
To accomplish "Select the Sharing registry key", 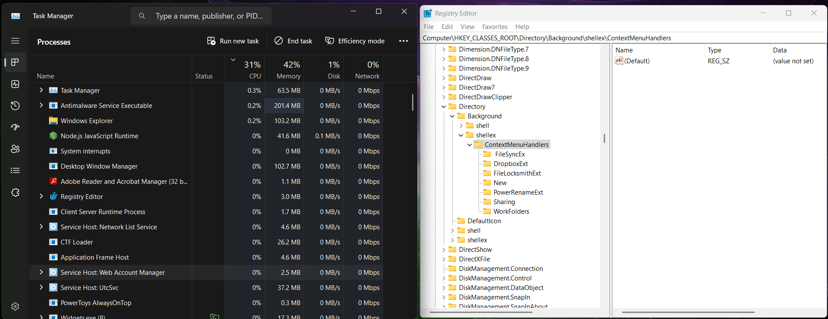I will tap(504, 202).
